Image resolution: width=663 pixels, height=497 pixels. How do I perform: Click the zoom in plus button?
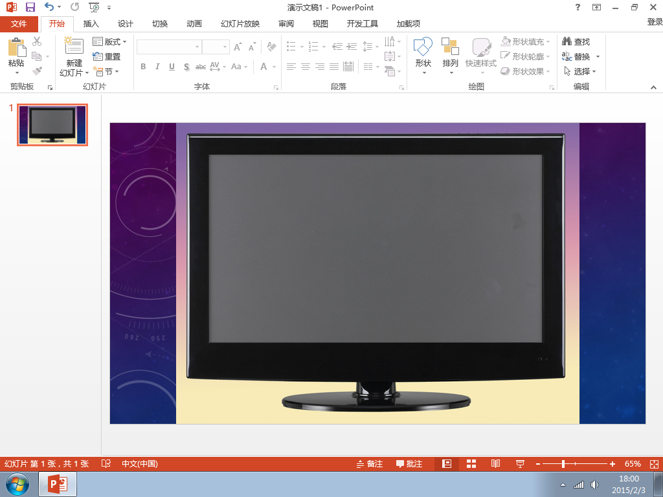click(x=612, y=463)
